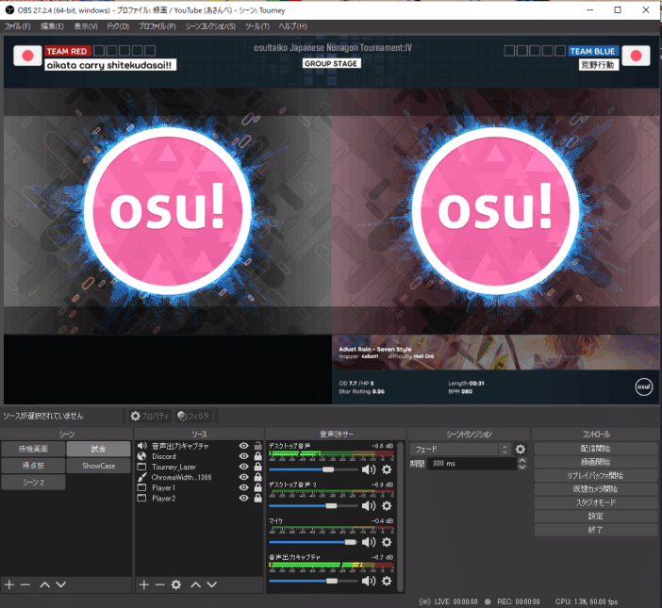Move scene down with arrow icon
The image size is (662, 608).
pyautogui.click(x=61, y=584)
